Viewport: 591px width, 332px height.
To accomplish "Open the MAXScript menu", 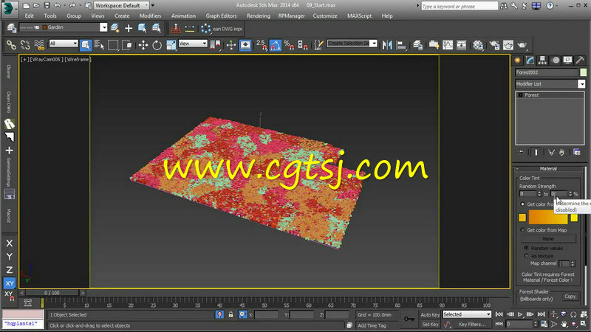I will (x=359, y=15).
